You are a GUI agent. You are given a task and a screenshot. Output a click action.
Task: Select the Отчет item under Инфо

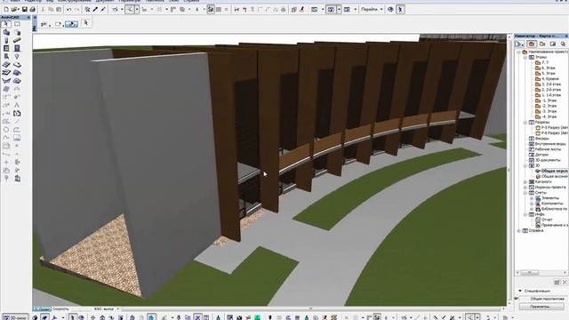[x=544, y=220]
